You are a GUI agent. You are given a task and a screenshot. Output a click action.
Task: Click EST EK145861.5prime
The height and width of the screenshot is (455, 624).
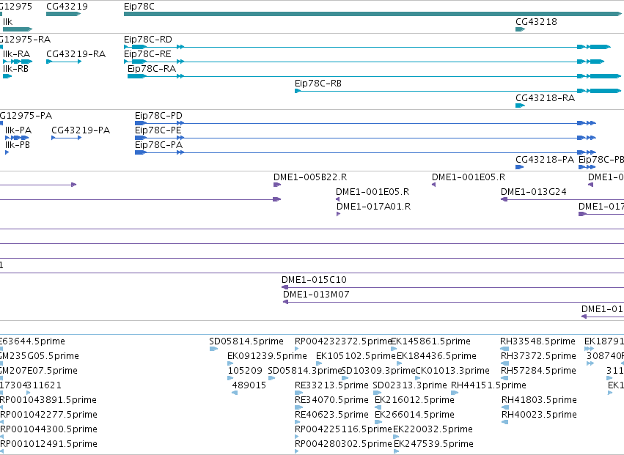430,341
